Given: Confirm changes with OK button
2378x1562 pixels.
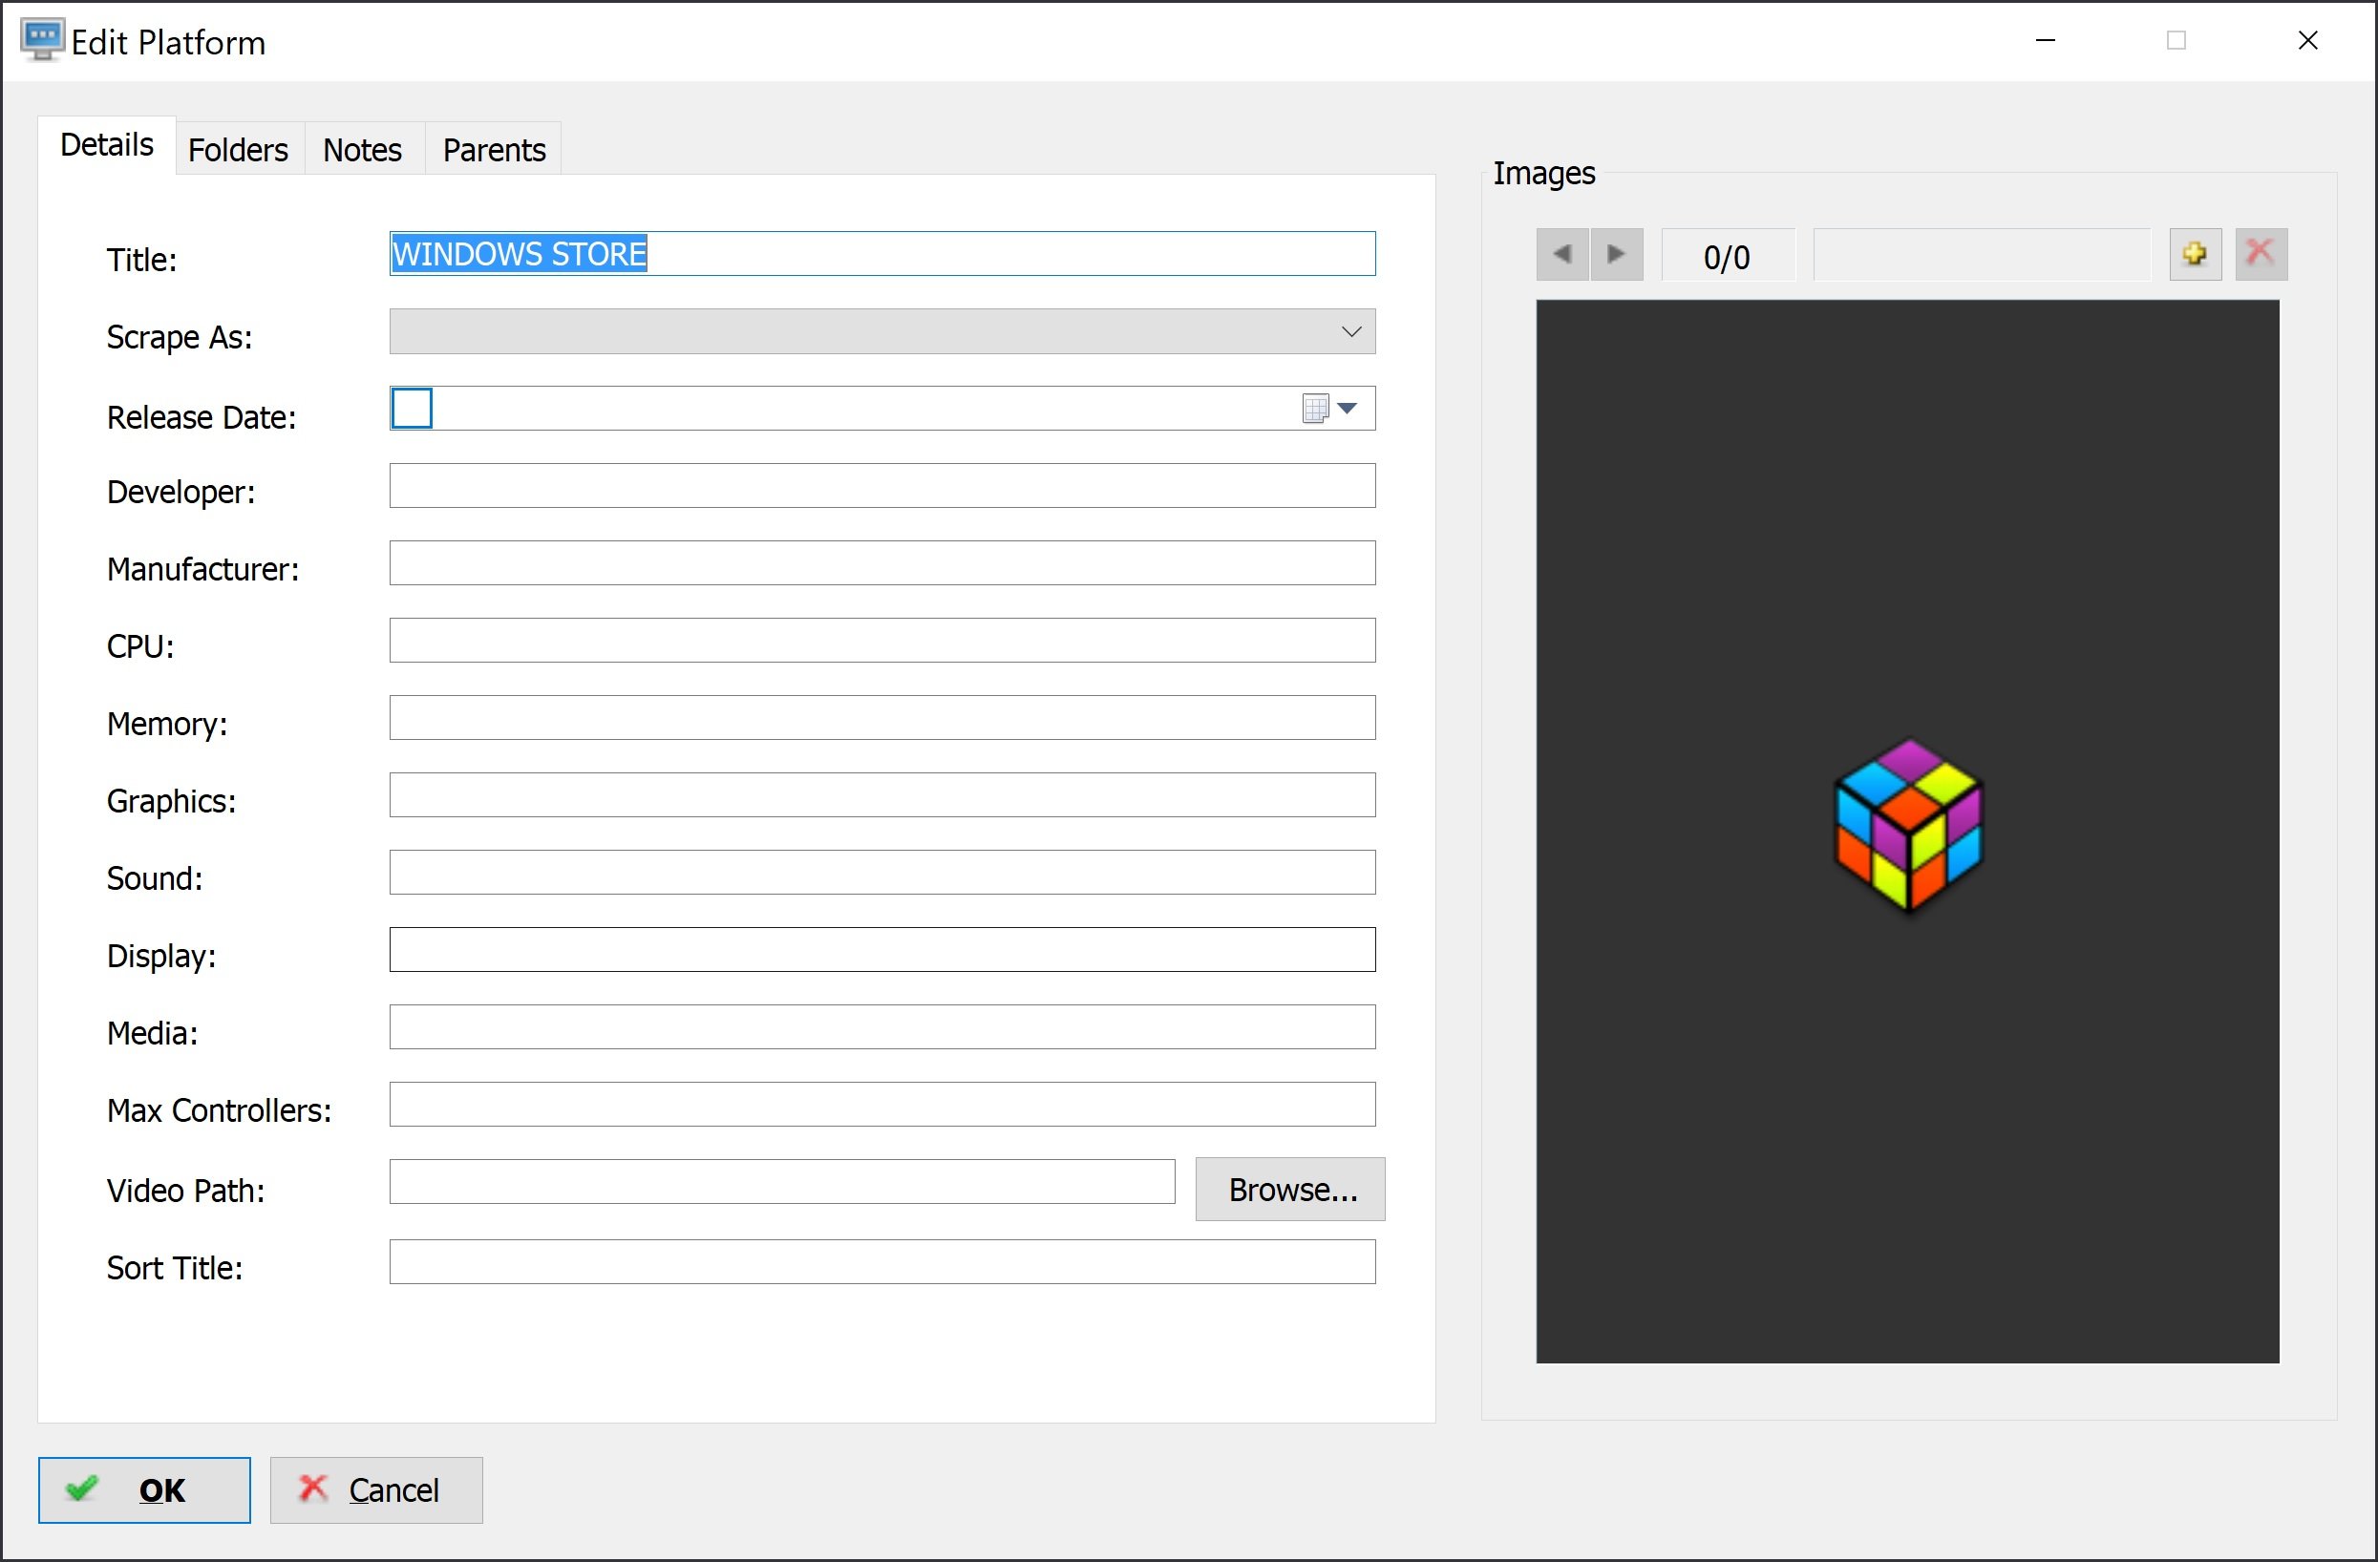Looking at the screenshot, I should tap(145, 1490).
